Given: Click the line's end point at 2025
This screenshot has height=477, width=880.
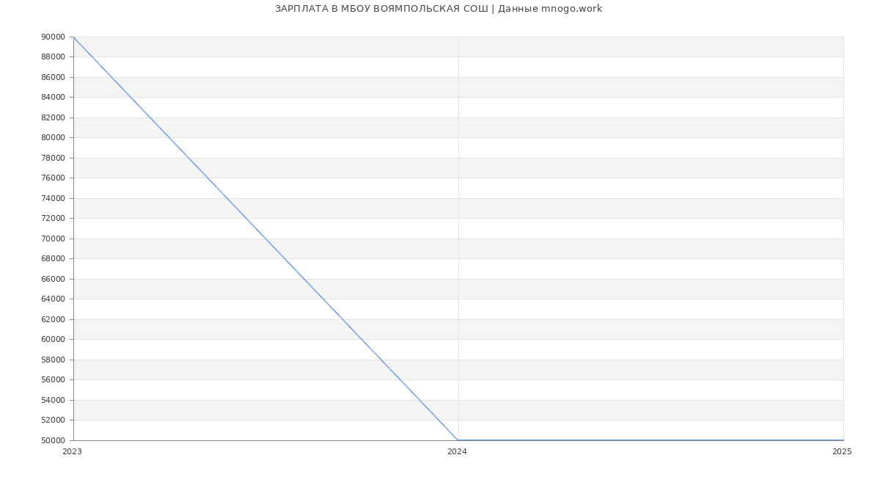Looking at the screenshot, I should (x=843, y=440).
